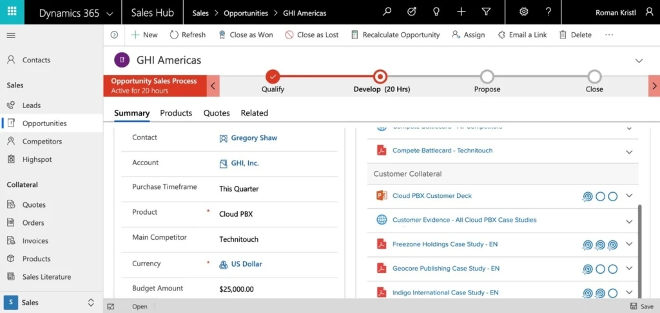This screenshot has width=660, height=313.
Task: Click the collateral list vertical scrollbar
Action: pyautogui.click(x=640, y=251)
